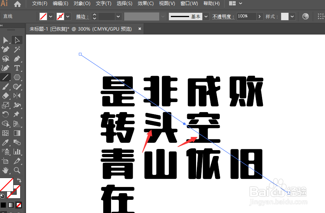Select the Zoom magnifier tool
The height and width of the screenshot is (213, 325).
17,170
